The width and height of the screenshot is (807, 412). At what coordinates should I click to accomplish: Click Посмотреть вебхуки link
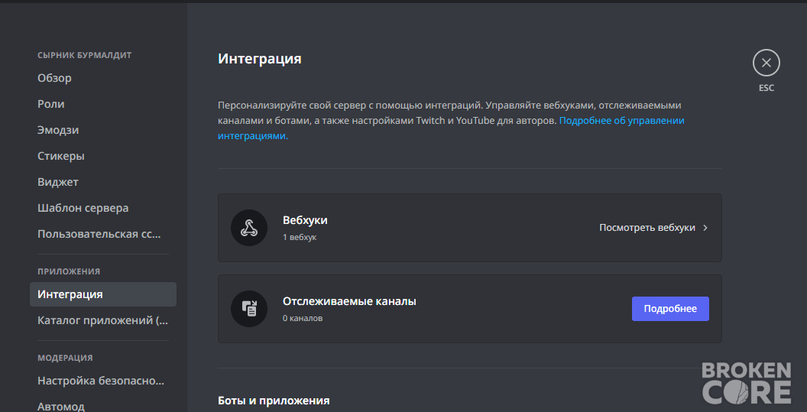[x=647, y=228]
